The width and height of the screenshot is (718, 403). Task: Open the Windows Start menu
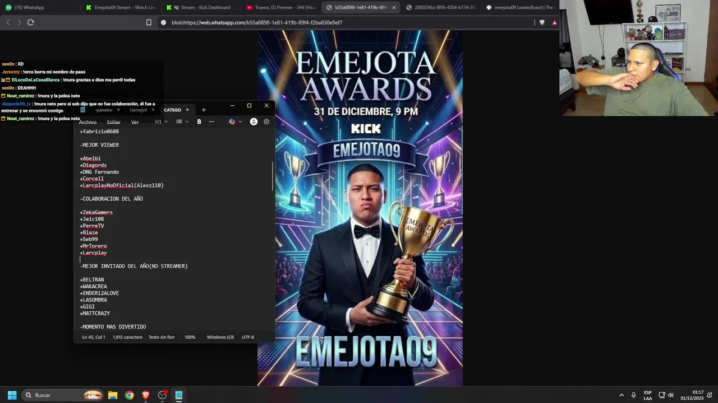tap(12, 395)
